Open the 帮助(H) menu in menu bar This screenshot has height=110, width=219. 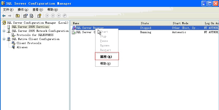point(53,10)
